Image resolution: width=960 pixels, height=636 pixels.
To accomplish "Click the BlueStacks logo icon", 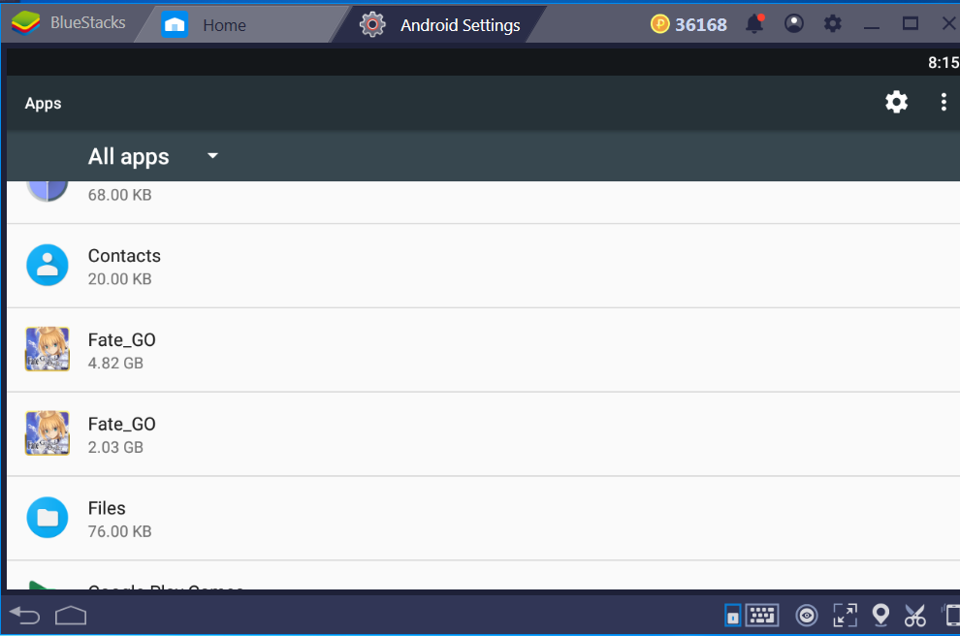I will click(x=26, y=23).
